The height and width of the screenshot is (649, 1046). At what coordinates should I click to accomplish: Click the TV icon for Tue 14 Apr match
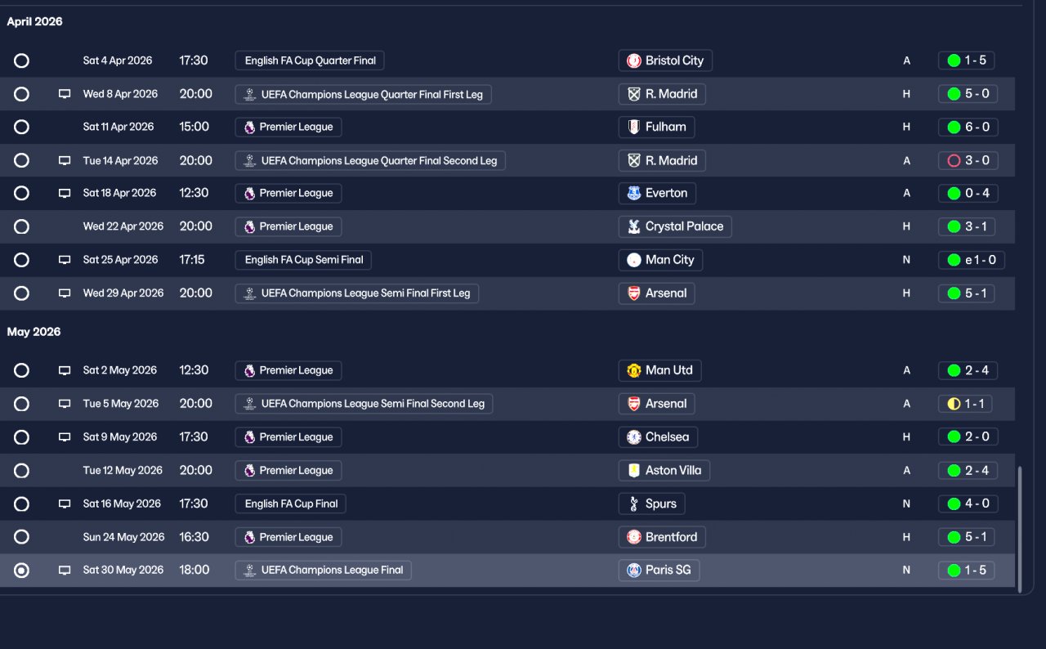click(65, 161)
